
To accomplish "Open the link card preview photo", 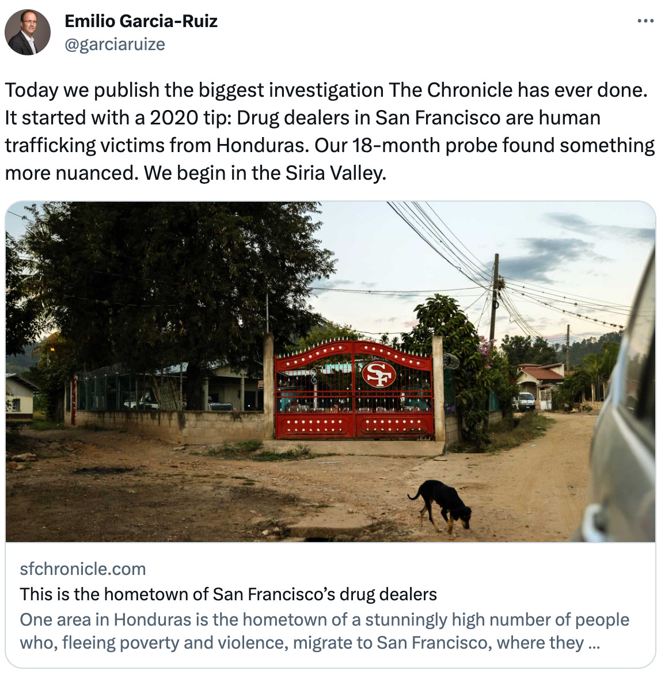I will 330,372.
